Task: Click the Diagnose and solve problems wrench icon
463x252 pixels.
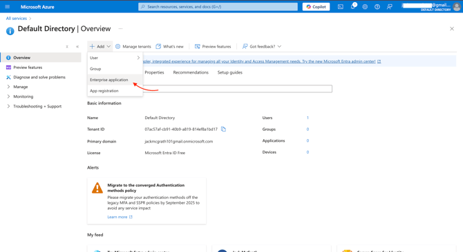Action: [x=8, y=77]
